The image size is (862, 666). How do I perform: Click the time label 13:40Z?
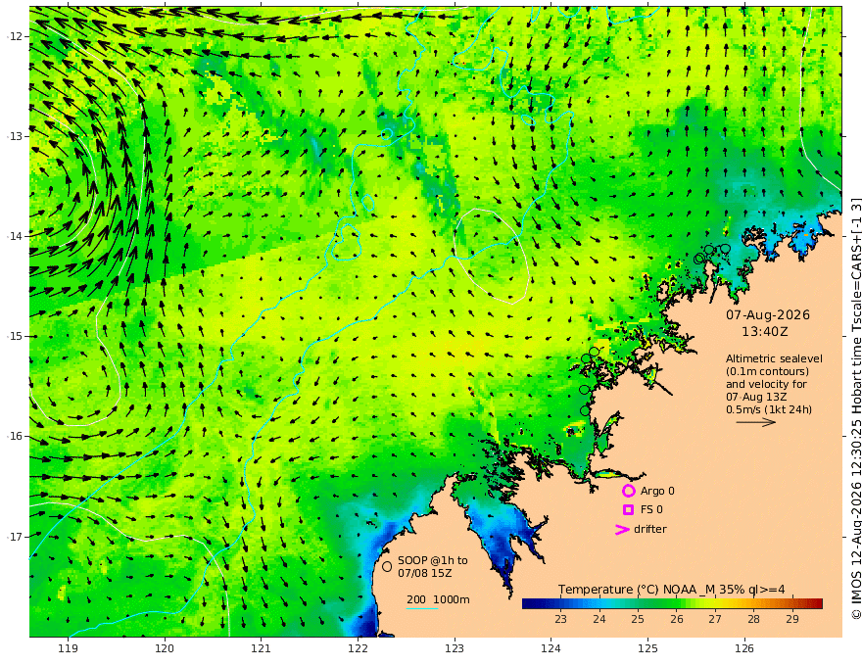pos(765,332)
